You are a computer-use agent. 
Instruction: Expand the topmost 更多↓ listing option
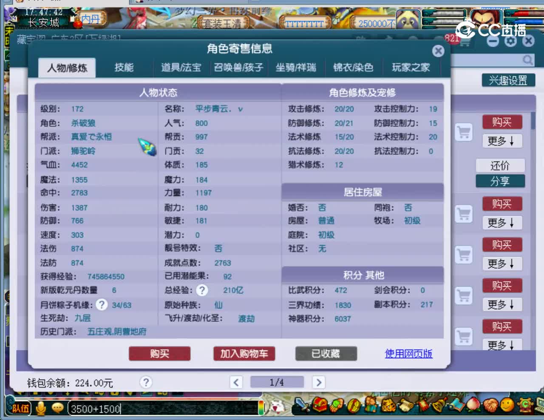[x=501, y=141]
